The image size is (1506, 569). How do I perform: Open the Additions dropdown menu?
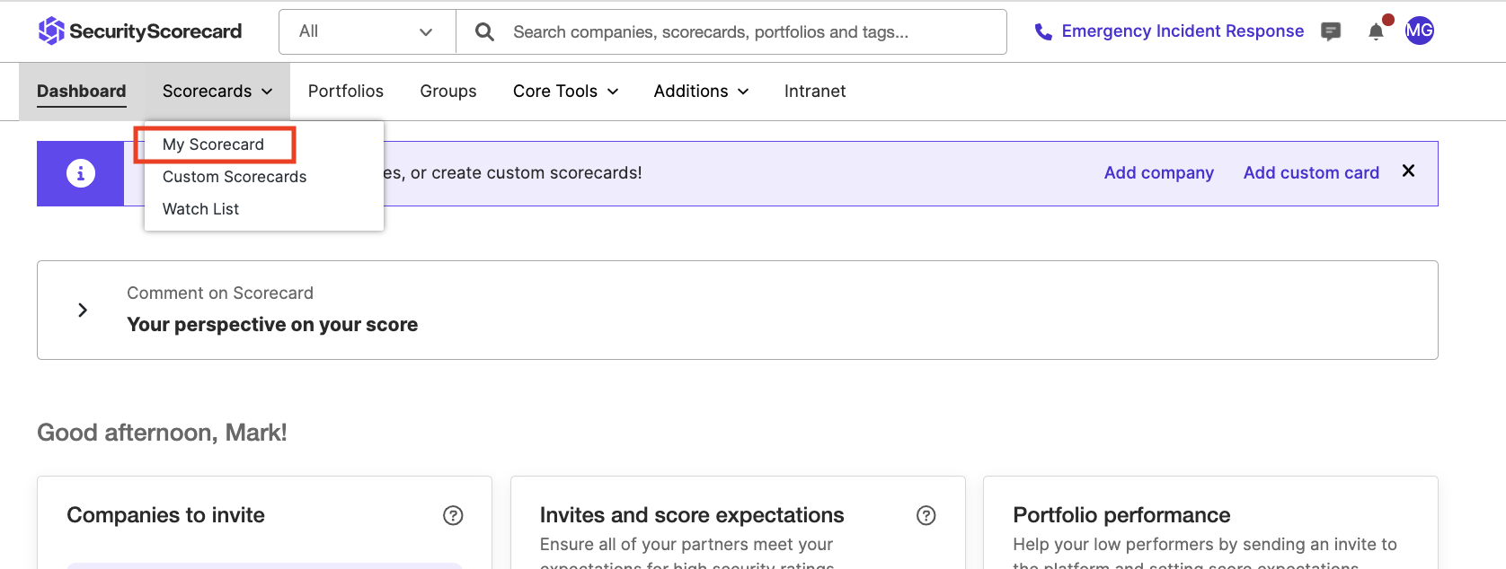(701, 92)
